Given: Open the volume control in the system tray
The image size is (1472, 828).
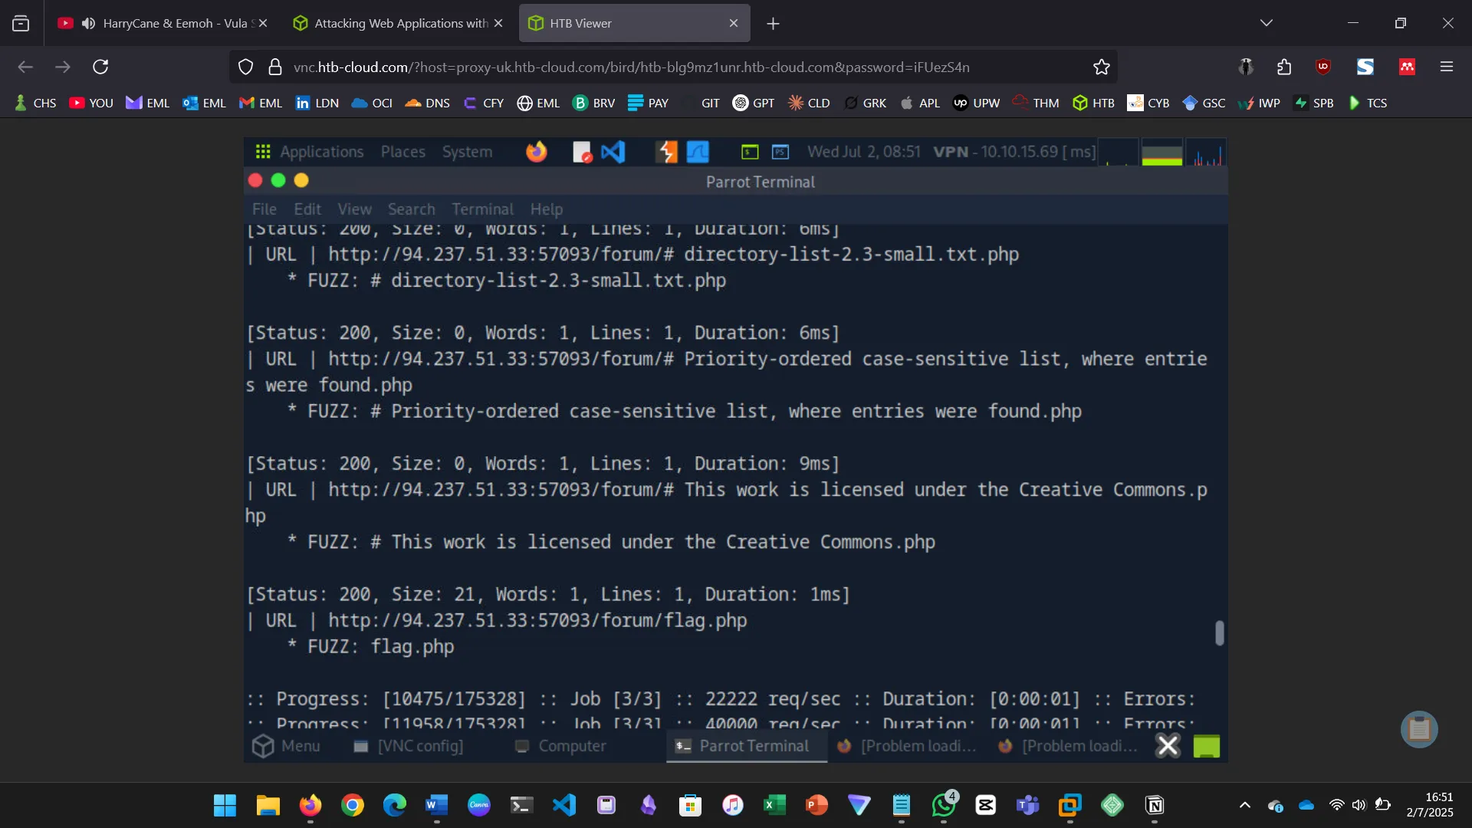Looking at the screenshot, I should (1358, 806).
